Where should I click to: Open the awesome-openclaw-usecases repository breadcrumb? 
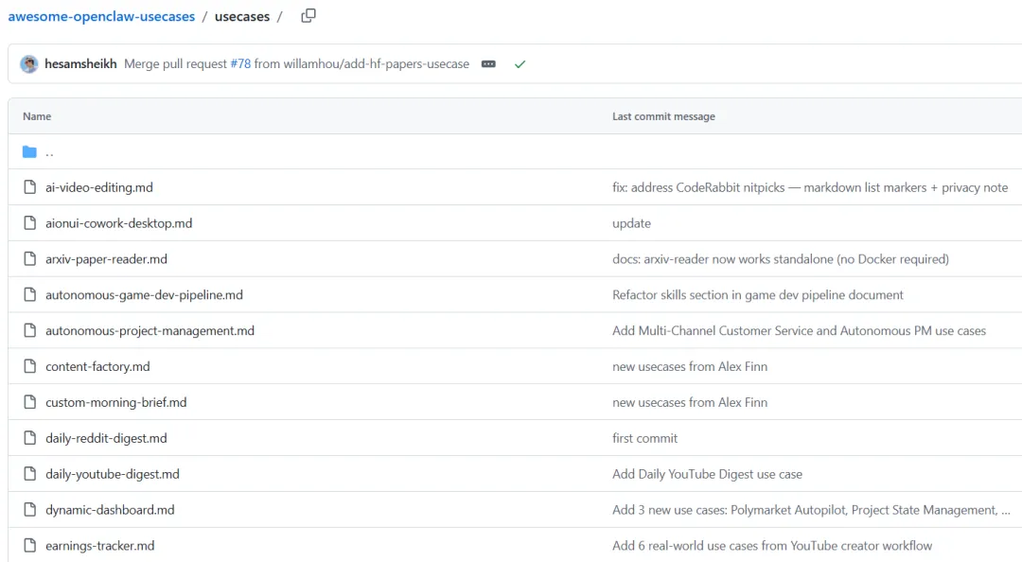pyautogui.click(x=101, y=17)
